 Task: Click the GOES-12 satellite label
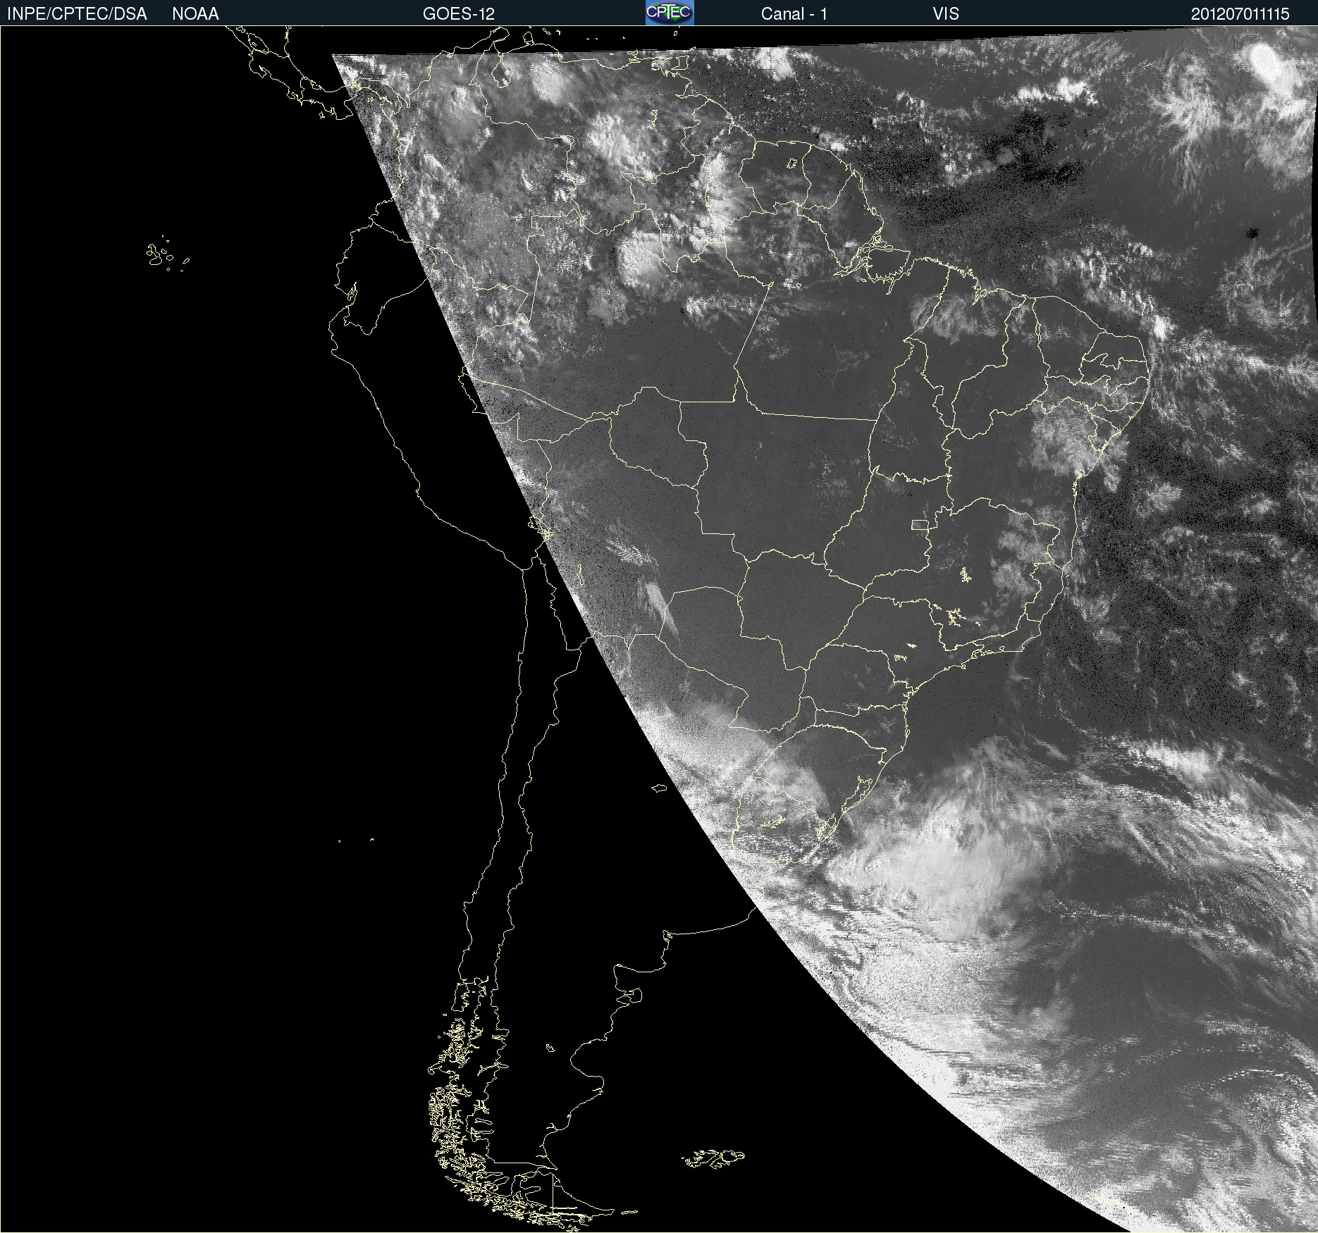coord(459,14)
